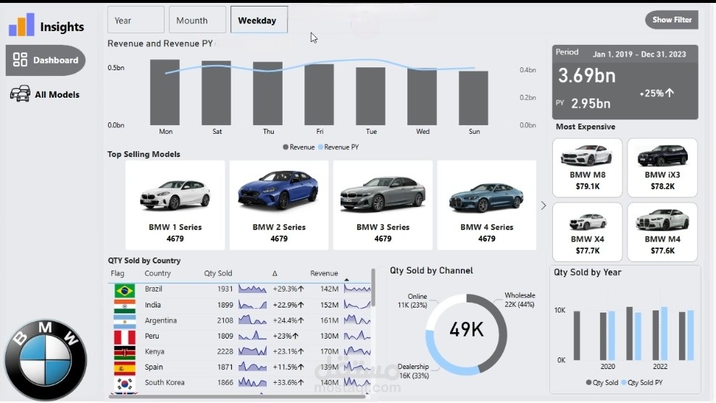
Task: Click the 2022 year axis label
Action: point(659,366)
